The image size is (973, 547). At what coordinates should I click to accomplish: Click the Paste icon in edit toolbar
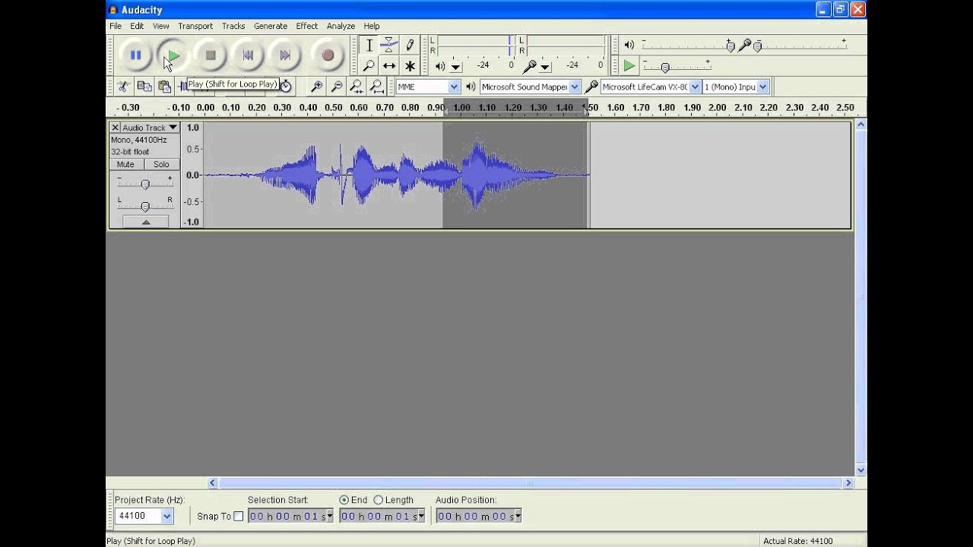pos(164,87)
